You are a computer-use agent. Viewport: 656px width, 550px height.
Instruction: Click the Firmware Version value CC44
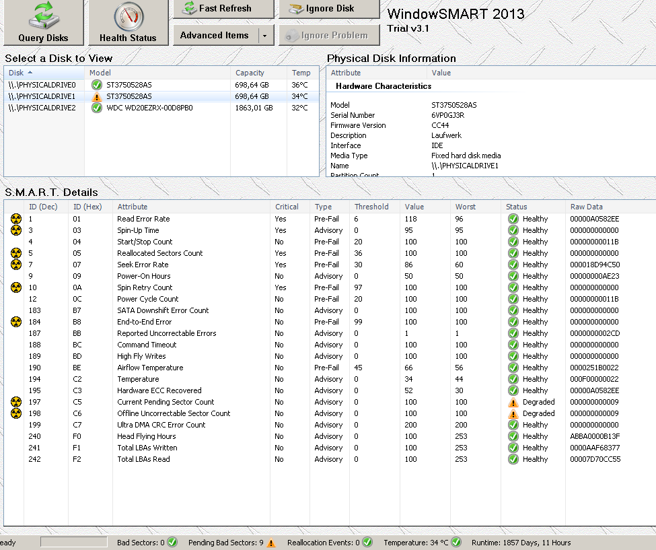(x=440, y=125)
